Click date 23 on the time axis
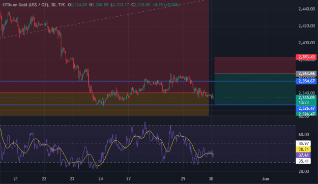This screenshot has height=184, width=318. coord(72,179)
